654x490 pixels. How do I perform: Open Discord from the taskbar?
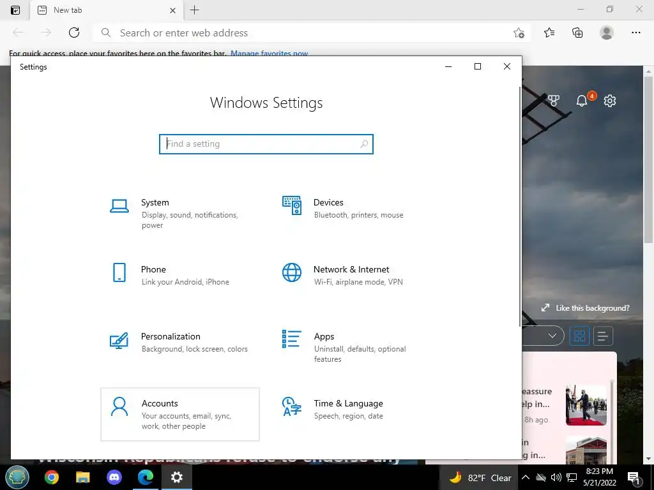114,477
